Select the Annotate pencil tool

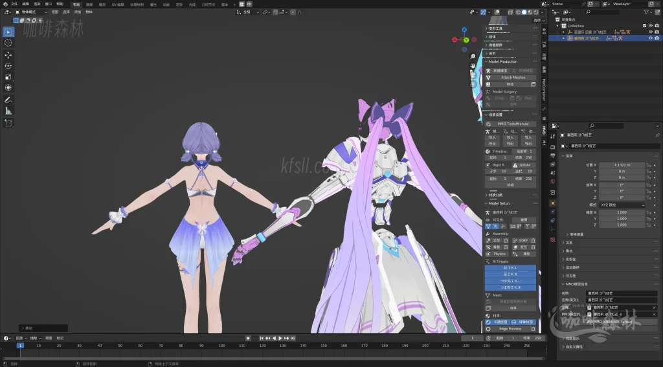pos(8,100)
